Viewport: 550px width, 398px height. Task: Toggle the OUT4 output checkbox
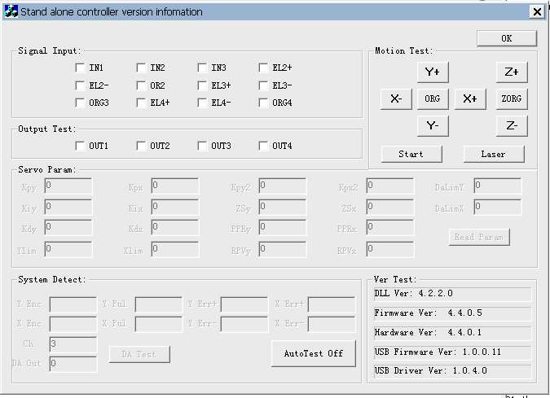tap(264, 147)
